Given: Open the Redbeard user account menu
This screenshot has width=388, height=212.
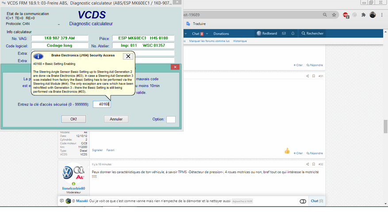Looking at the screenshot, I should (267, 34).
